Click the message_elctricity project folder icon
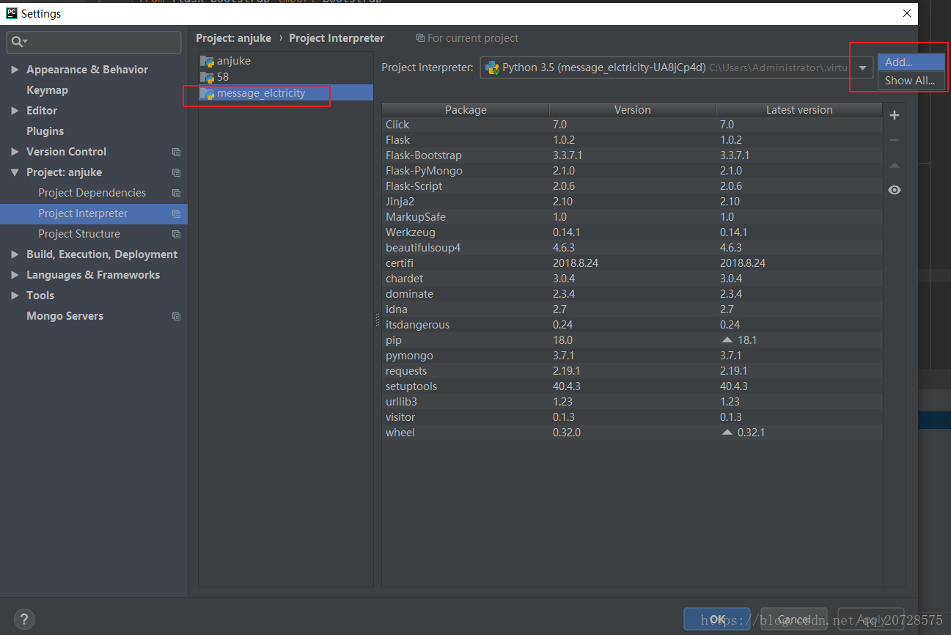 [x=208, y=92]
